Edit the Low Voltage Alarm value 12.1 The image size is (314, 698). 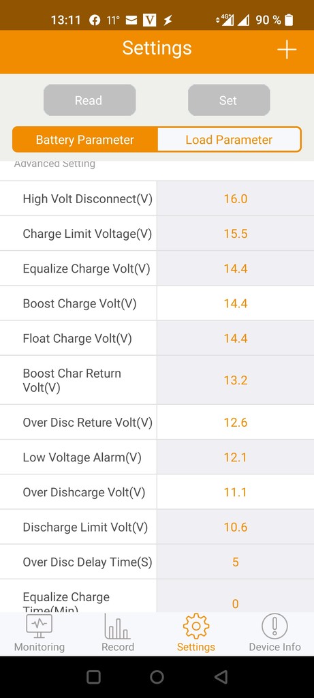[235, 457]
